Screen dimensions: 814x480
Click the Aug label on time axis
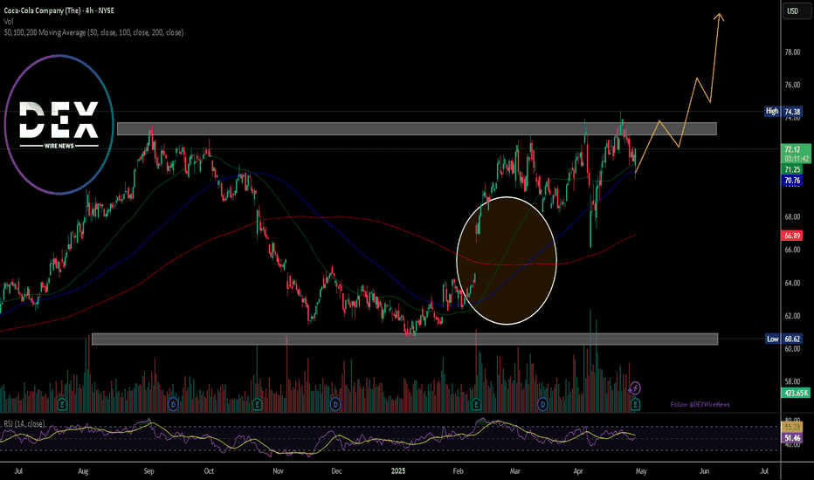click(x=83, y=471)
